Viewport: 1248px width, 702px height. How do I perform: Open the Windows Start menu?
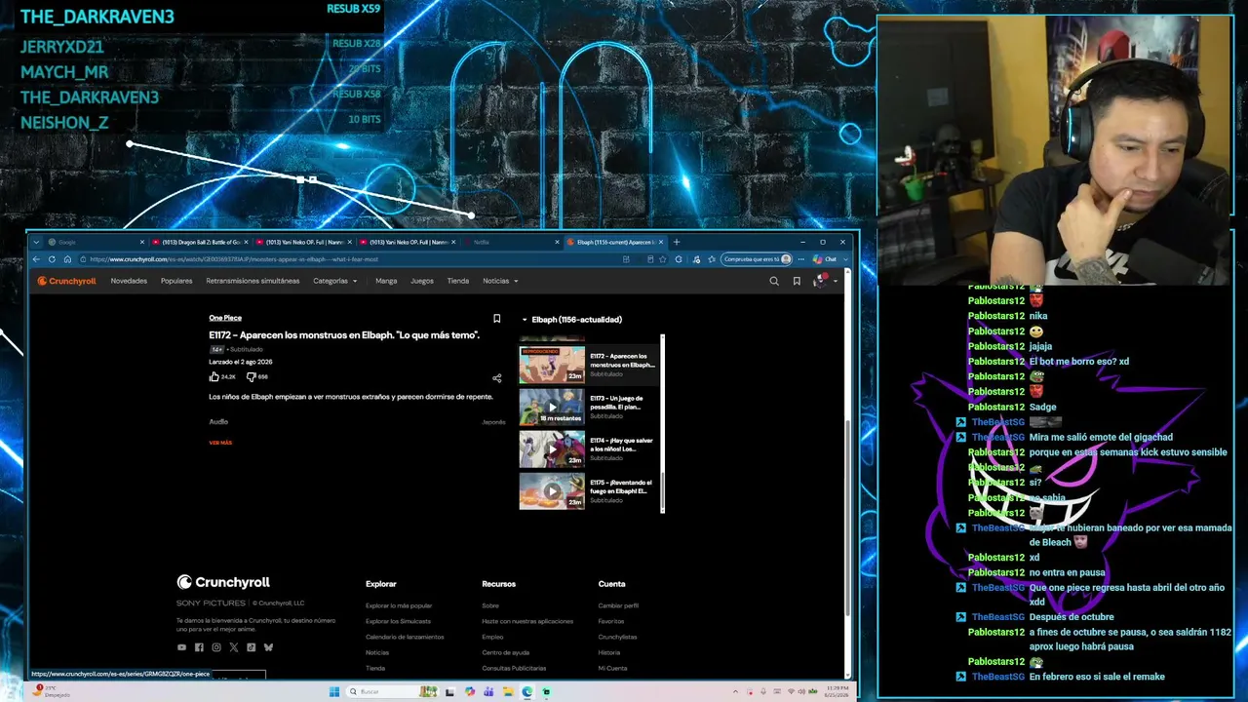(x=334, y=692)
